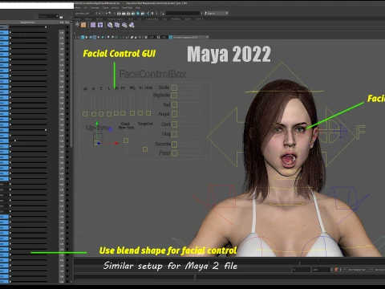Image resolution: width=385 pixels, height=289 pixels.
Task: Open the Symmetry dropdown on the status line
Action: click(x=84, y=14)
